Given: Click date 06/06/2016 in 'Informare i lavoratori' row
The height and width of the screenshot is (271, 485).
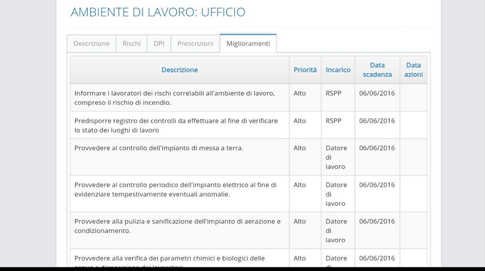Looking at the screenshot, I should pos(377,93).
